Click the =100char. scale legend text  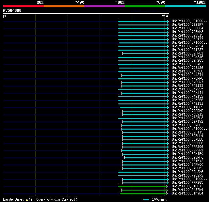pos(159,200)
